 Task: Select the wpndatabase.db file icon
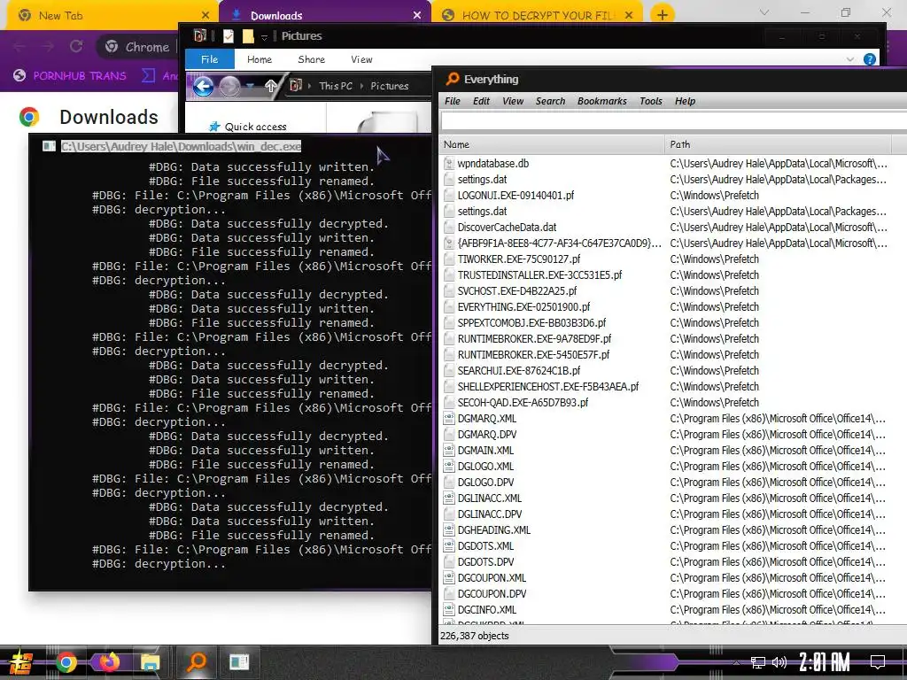449,164
